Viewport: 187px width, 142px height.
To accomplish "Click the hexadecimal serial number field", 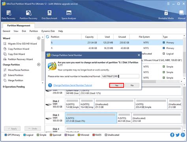I will pos(120,76).
